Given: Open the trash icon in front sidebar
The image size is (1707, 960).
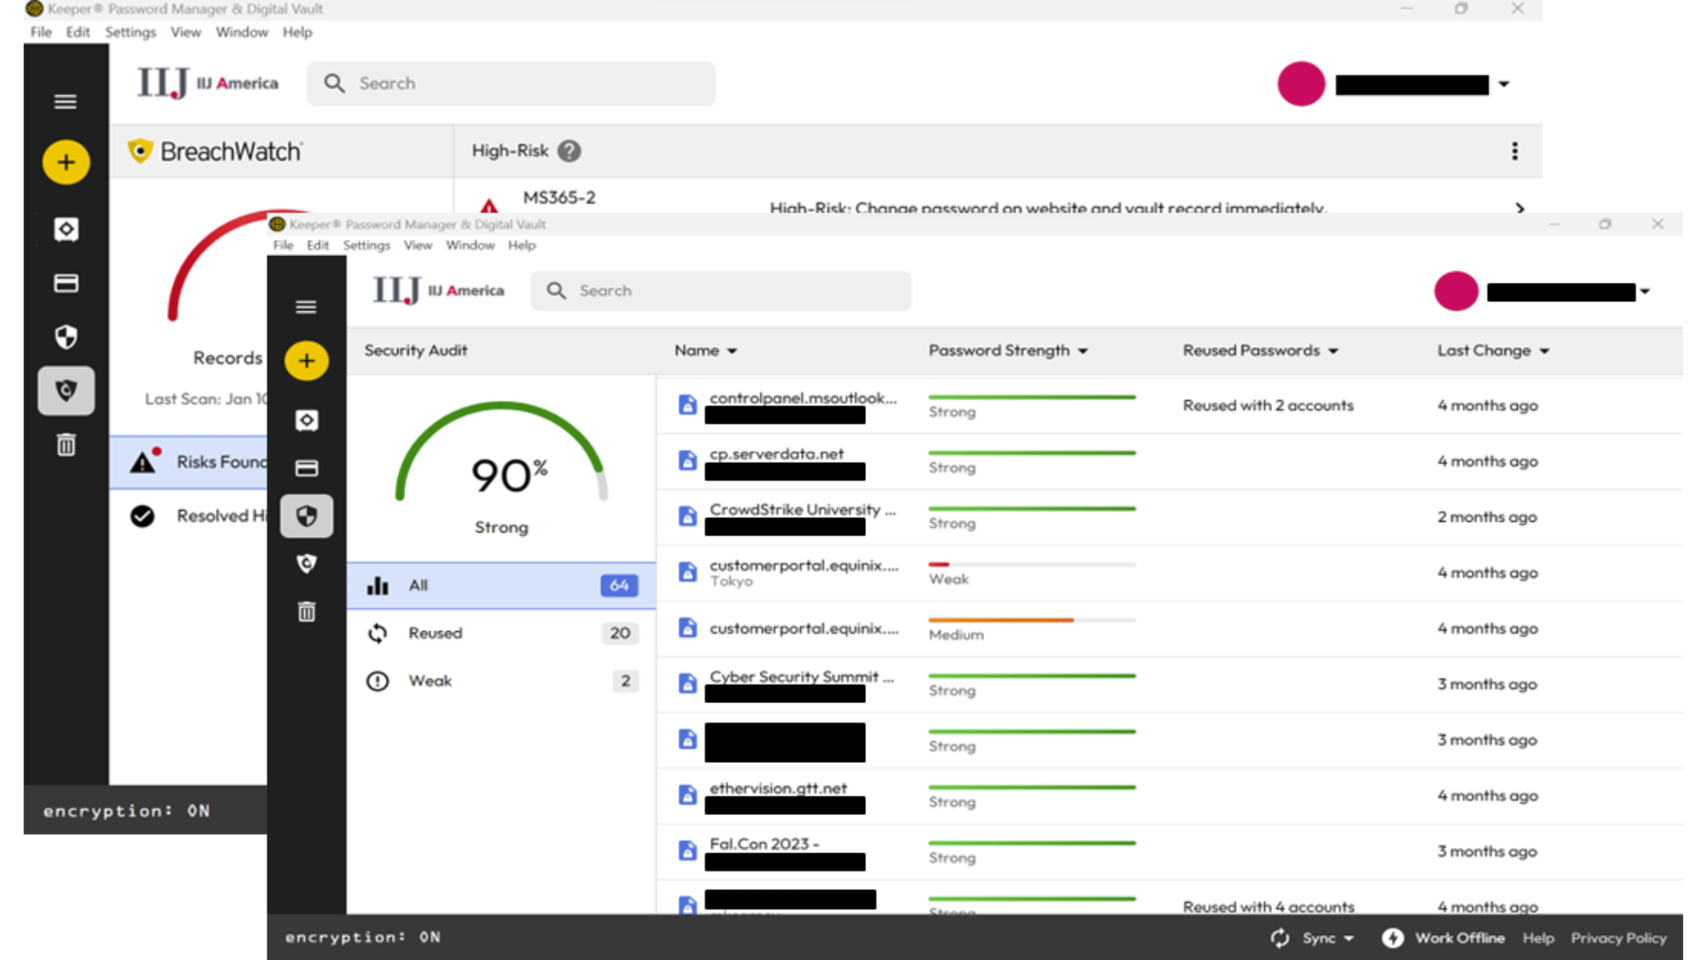Looking at the screenshot, I should (x=307, y=612).
